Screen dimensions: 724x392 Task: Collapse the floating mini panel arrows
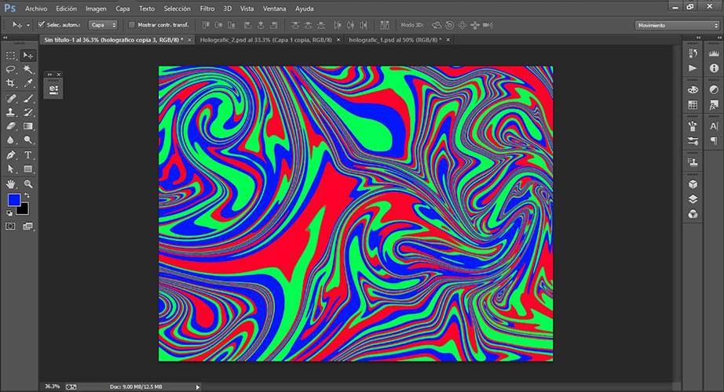(50, 74)
